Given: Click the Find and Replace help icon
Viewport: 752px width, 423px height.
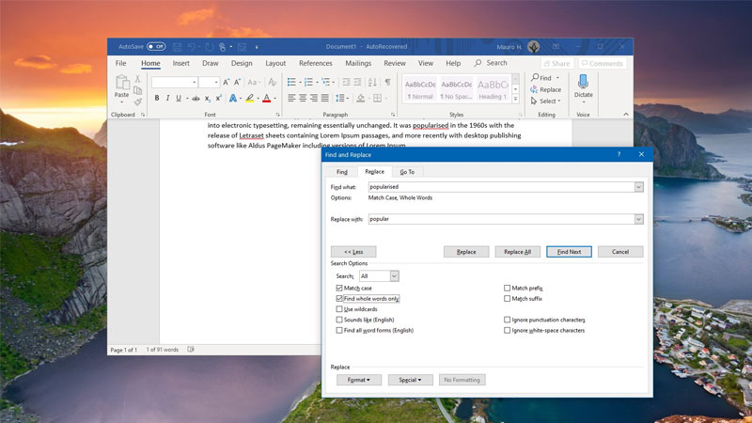Looking at the screenshot, I should (619, 154).
